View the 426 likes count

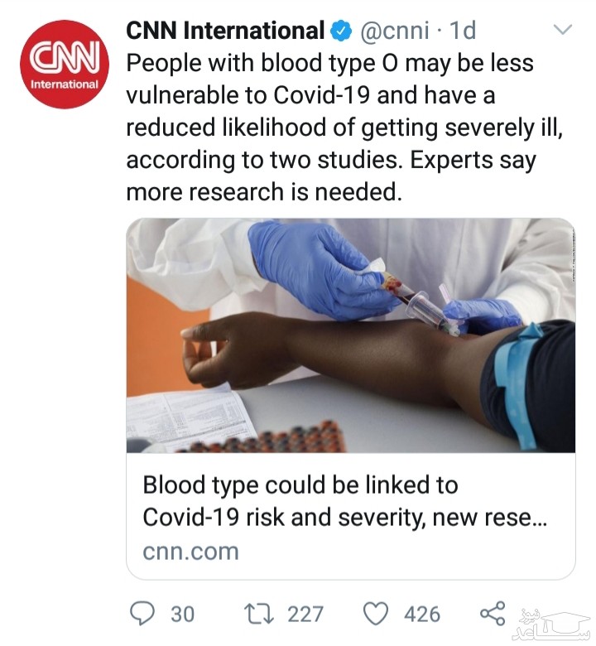(421, 614)
